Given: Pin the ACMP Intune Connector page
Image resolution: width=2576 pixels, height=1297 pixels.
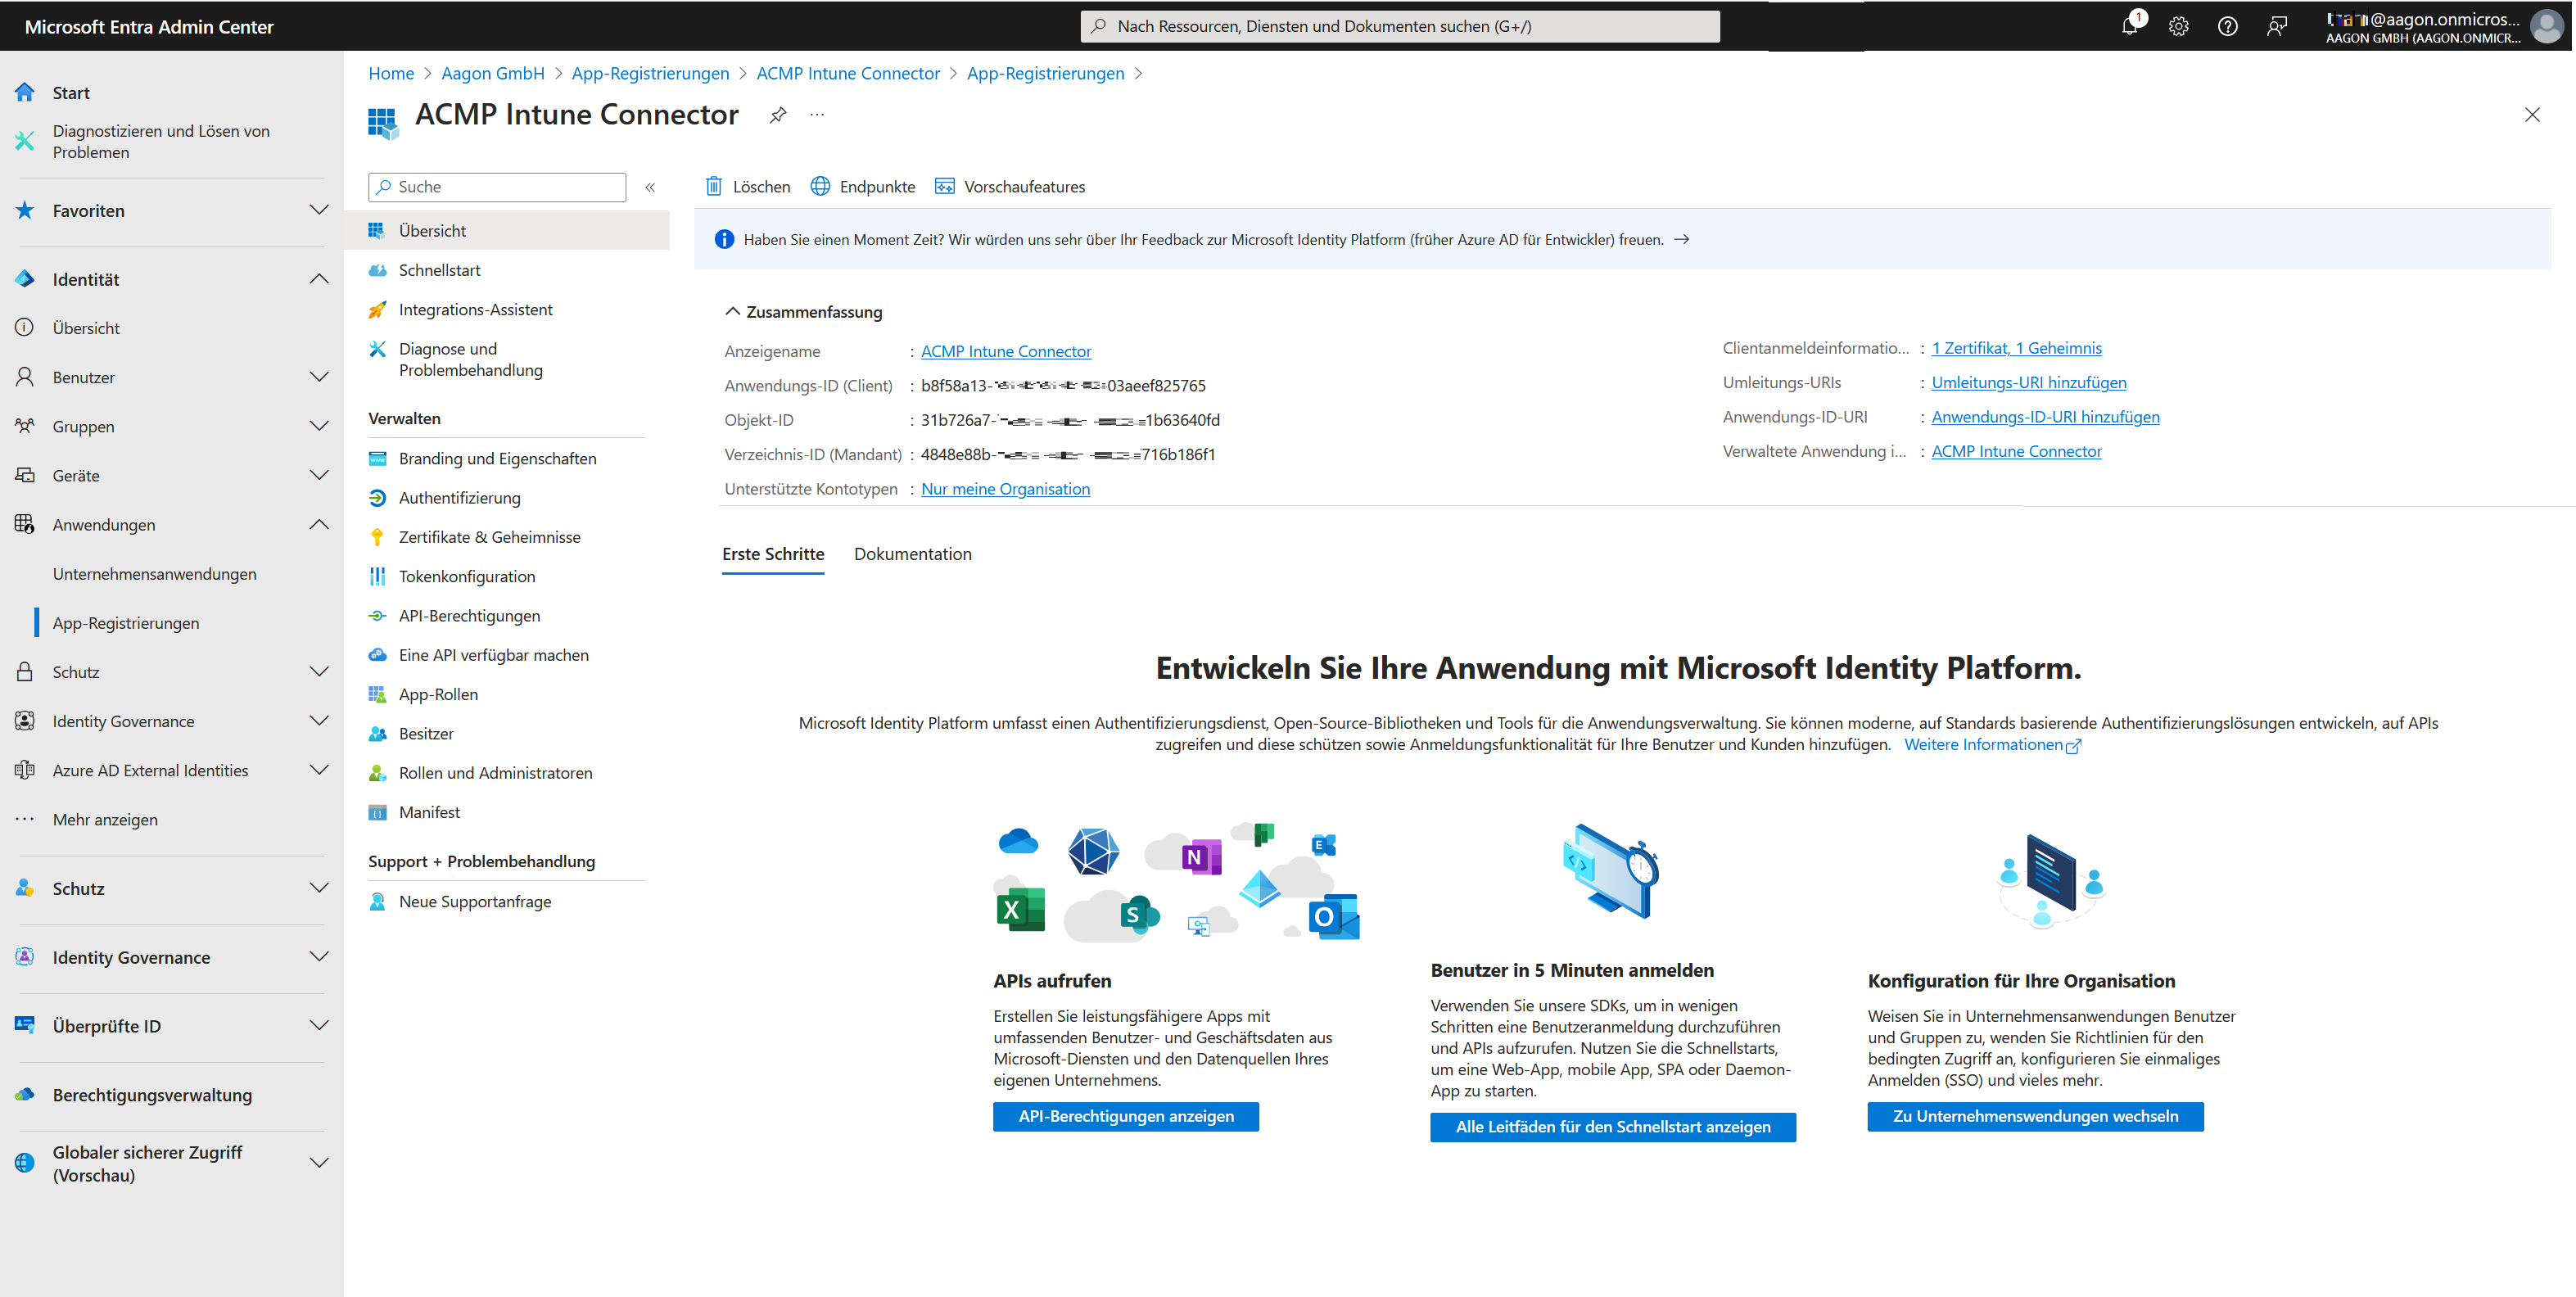Looking at the screenshot, I should tap(777, 115).
